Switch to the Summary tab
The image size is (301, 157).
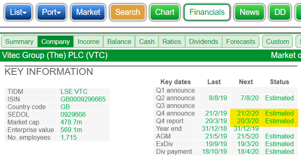19,41
